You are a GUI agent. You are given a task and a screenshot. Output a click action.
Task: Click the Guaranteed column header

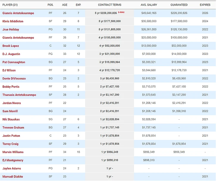click(179, 5)
